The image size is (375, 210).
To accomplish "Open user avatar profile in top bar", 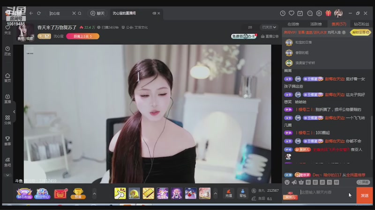I will coord(338,14).
